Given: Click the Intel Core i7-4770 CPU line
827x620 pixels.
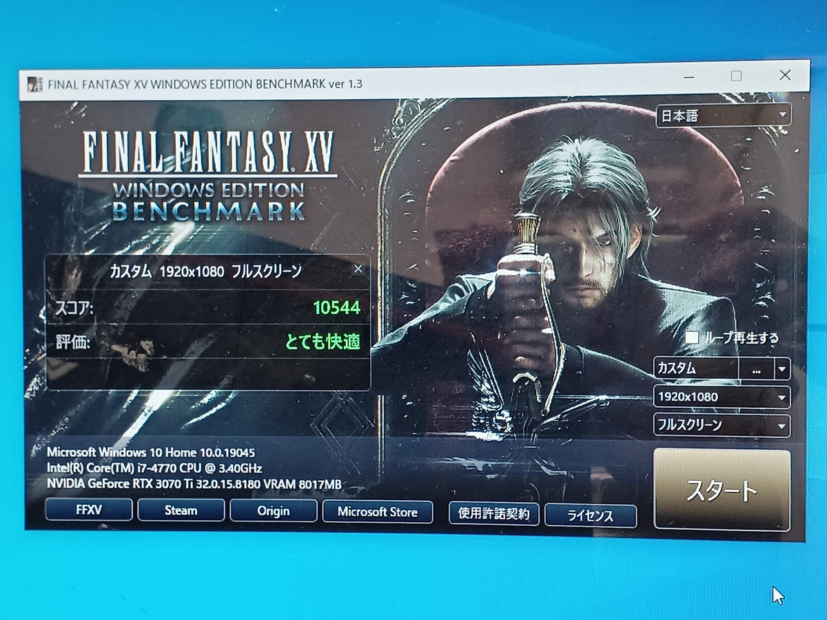Looking at the screenshot, I should (x=154, y=468).
